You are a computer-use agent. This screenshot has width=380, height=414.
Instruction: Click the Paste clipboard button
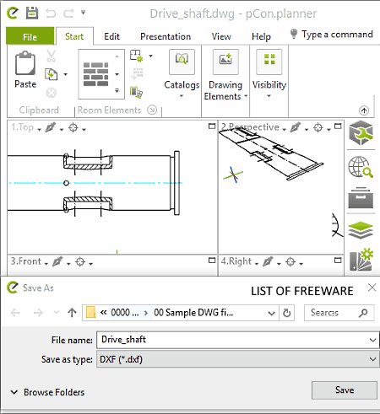[25, 70]
